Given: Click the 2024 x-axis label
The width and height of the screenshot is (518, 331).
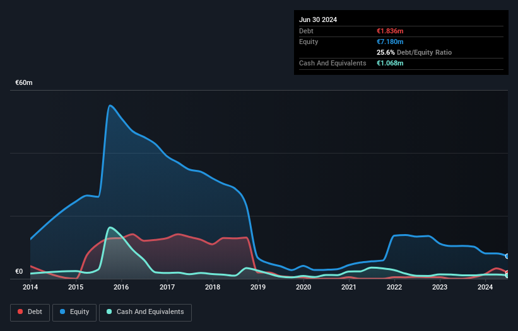Looking at the screenshot, I should [485, 287].
